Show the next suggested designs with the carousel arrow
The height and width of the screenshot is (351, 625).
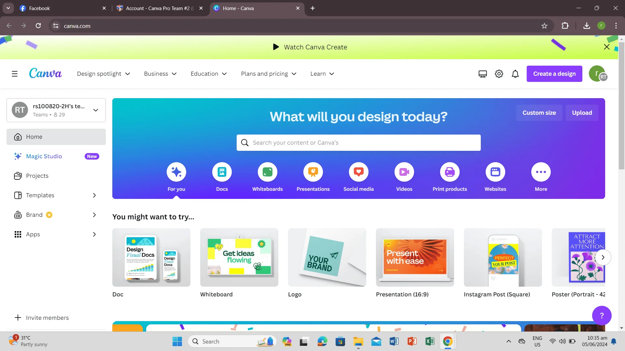pyautogui.click(x=603, y=257)
